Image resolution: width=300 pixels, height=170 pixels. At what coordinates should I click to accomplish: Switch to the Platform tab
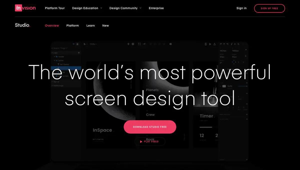coord(72,25)
